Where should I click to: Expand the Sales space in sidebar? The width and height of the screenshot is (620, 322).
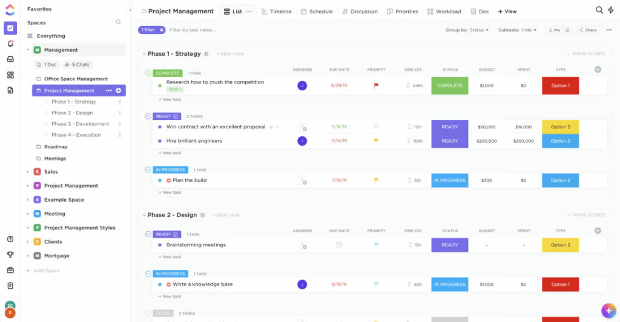[x=28, y=172]
